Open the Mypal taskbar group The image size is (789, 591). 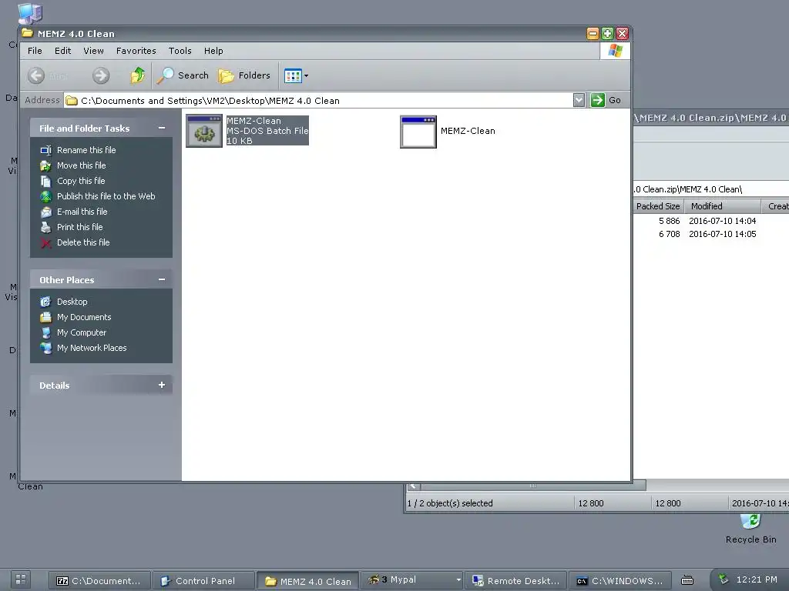pyautogui.click(x=411, y=580)
